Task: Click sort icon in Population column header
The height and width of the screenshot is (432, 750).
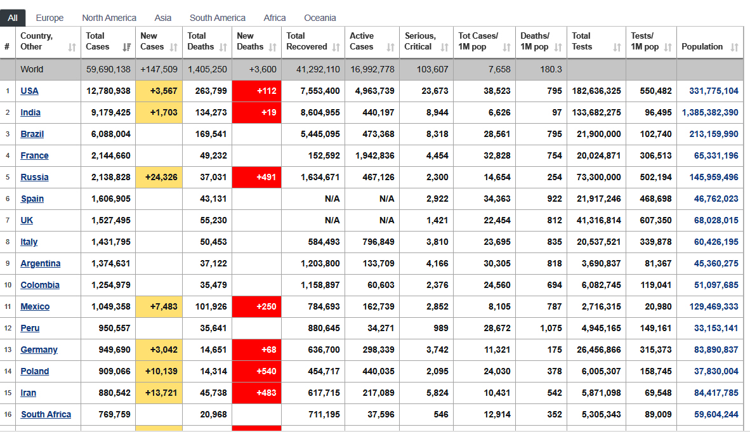Action: [734, 48]
